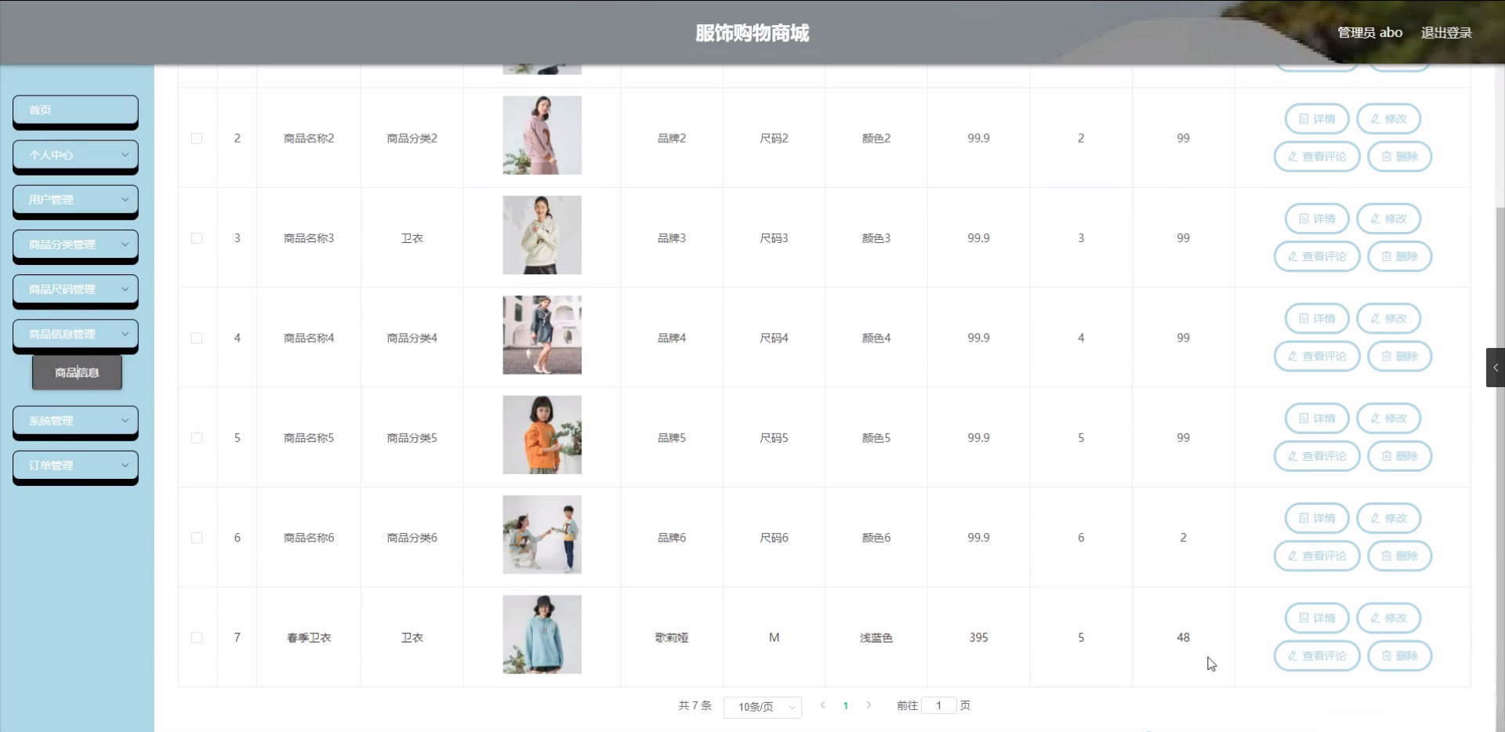Expand 用户管理 sidebar menu
This screenshot has height=732, width=1505.
tap(75, 200)
